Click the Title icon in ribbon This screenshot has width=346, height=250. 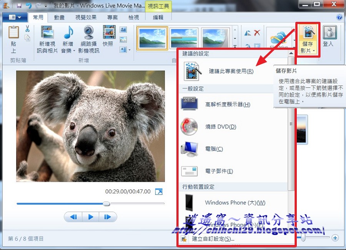click(123, 29)
